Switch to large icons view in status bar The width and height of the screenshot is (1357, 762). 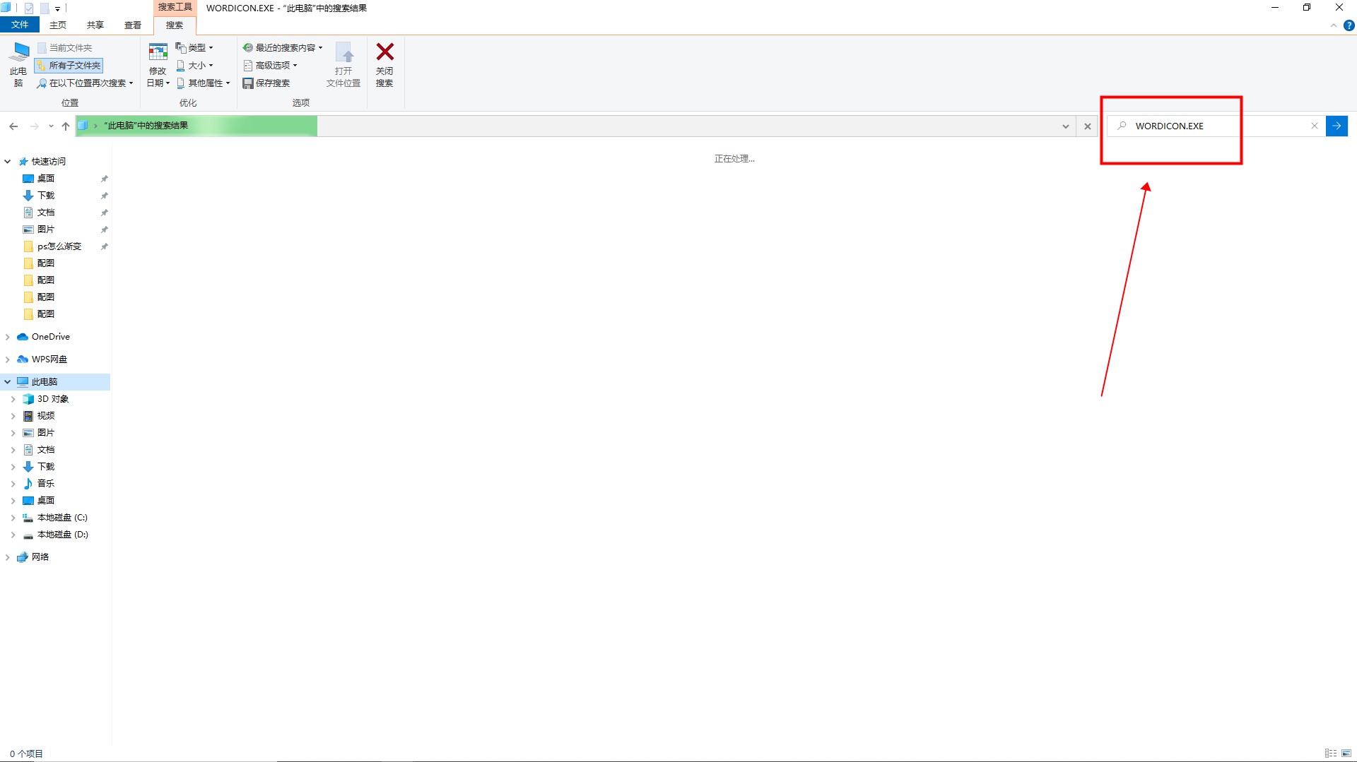[1346, 754]
